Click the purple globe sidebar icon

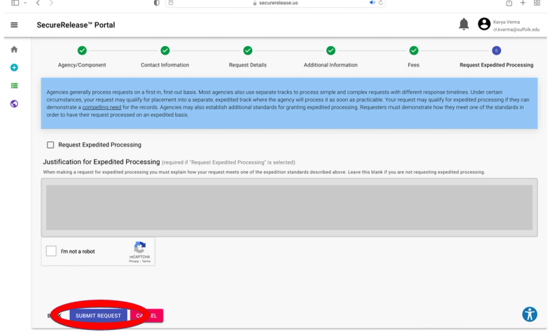tap(14, 104)
